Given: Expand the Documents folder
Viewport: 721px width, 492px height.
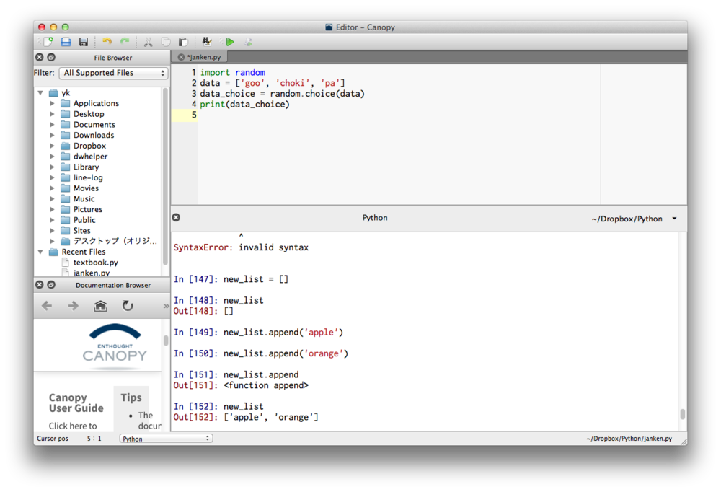Looking at the screenshot, I should pos(52,125).
